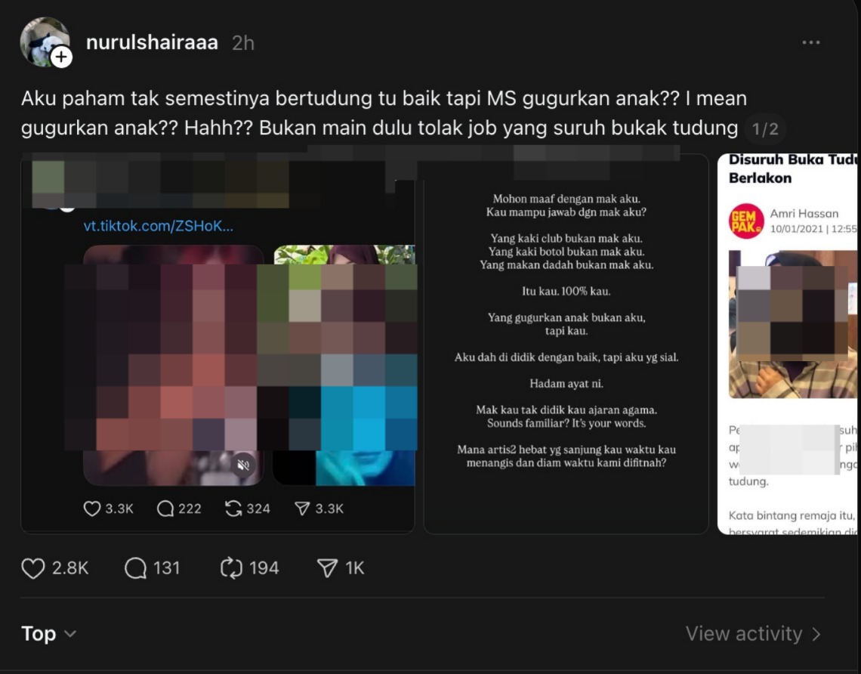861x674 pixels.
Task: Like the post with the heart icon
Action: coord(33,568)
